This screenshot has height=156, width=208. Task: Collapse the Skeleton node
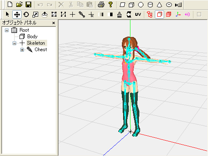[14, 43]
